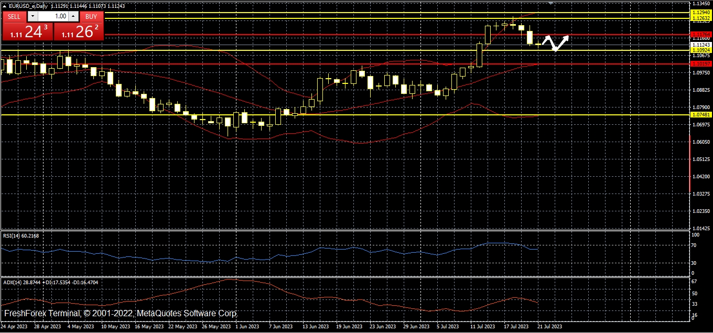The image size is (713, 333).
Task: Select the gray chart shift triangle marker
Action: [550, 3]
